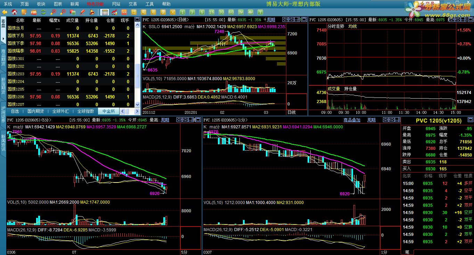Click the pencil drawing tool icon
This screenshot has height=255, width=474.
(82, 12)
